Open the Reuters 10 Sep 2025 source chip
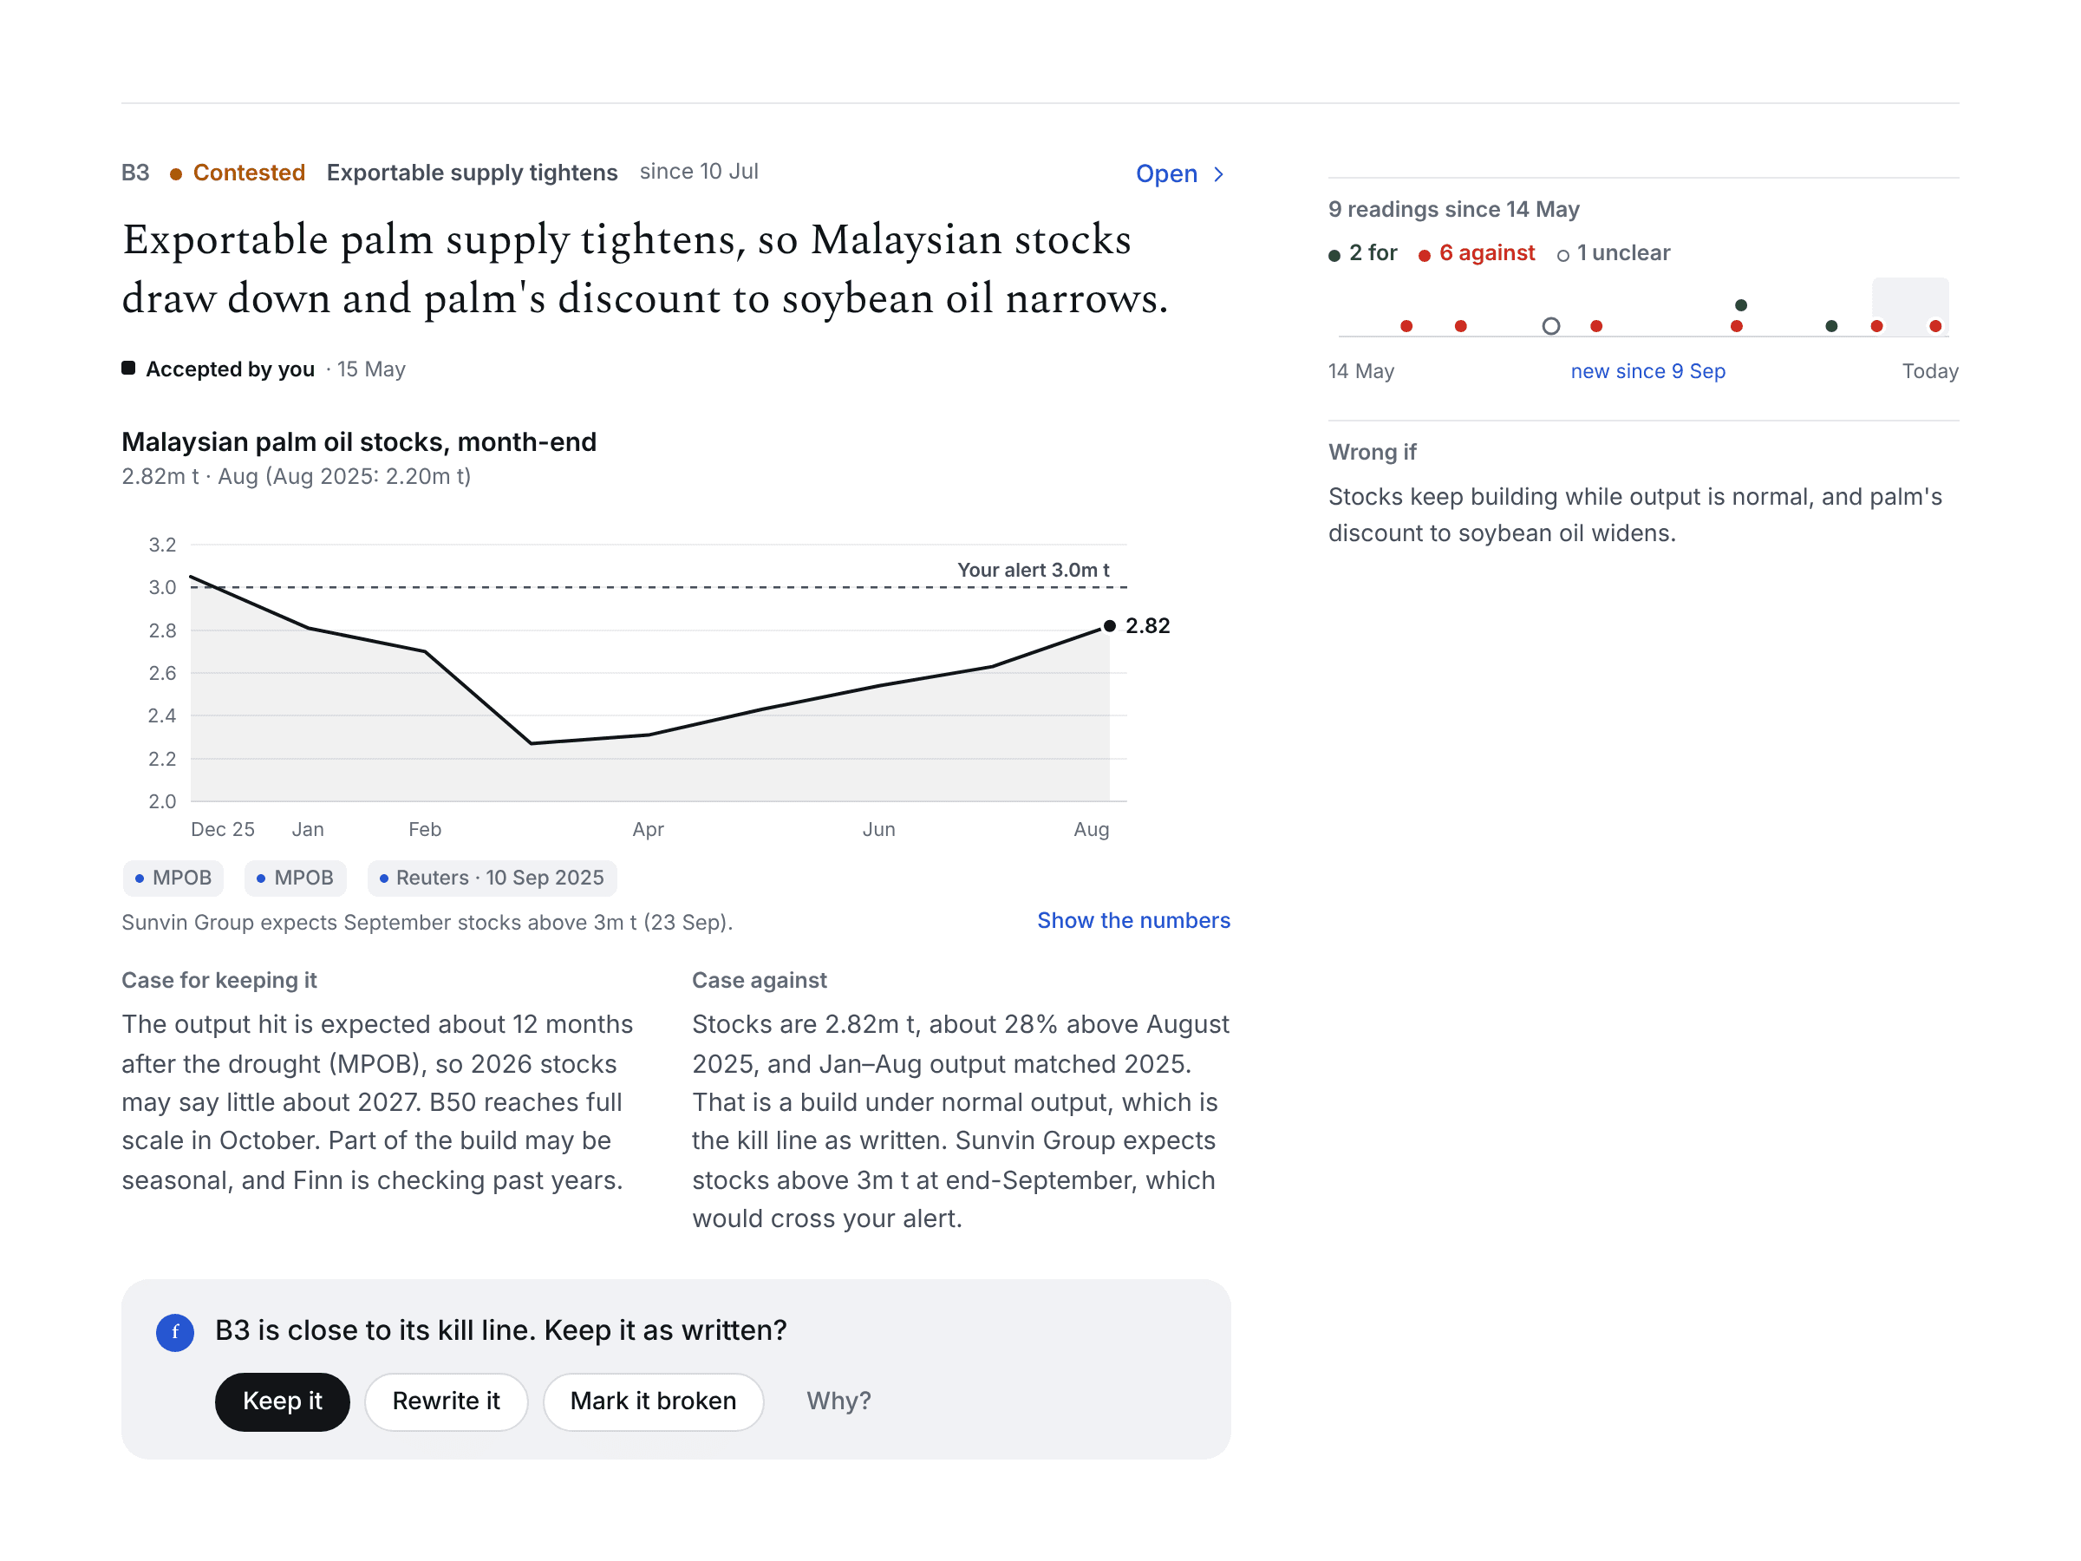The height and width of the screenshot is (1561, 2081). click(x=492, y=878)
